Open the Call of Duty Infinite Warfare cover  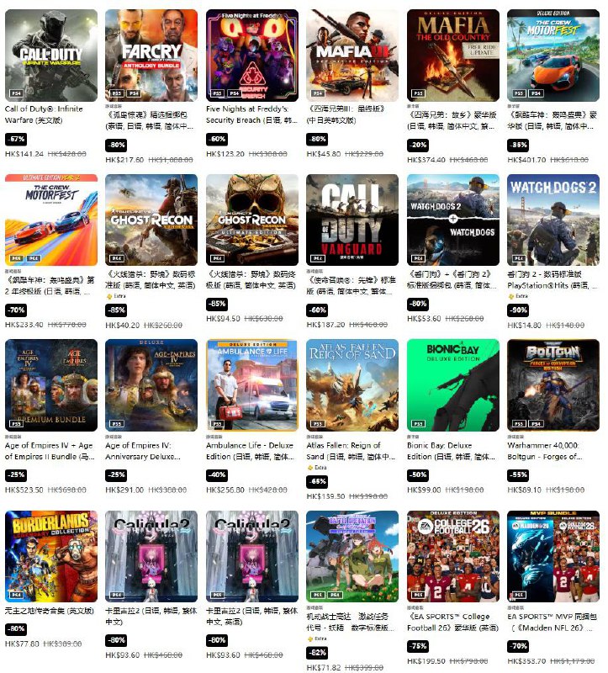tap(51, 56)
